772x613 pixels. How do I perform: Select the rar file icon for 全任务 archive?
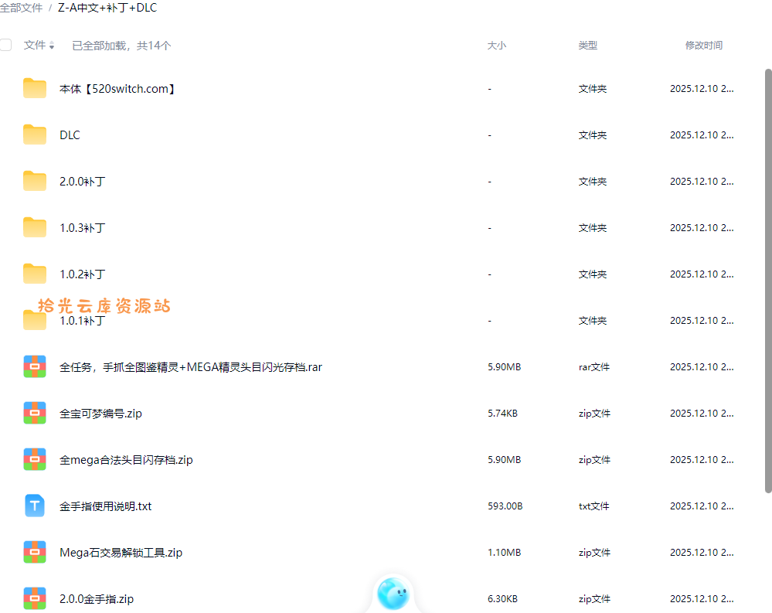pos(34,366)
